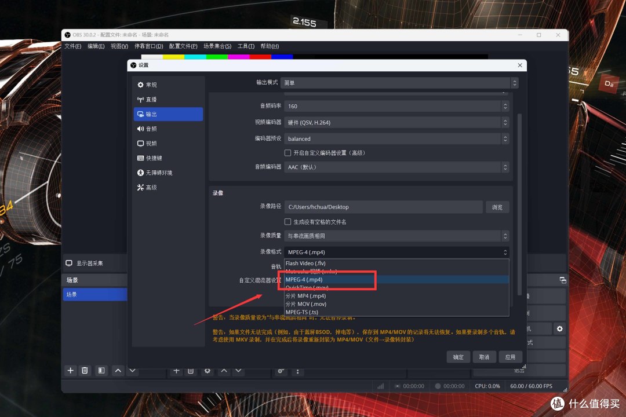Select the 输出 (Output) settings page
626x417 pixels.
tap(168, 114)
